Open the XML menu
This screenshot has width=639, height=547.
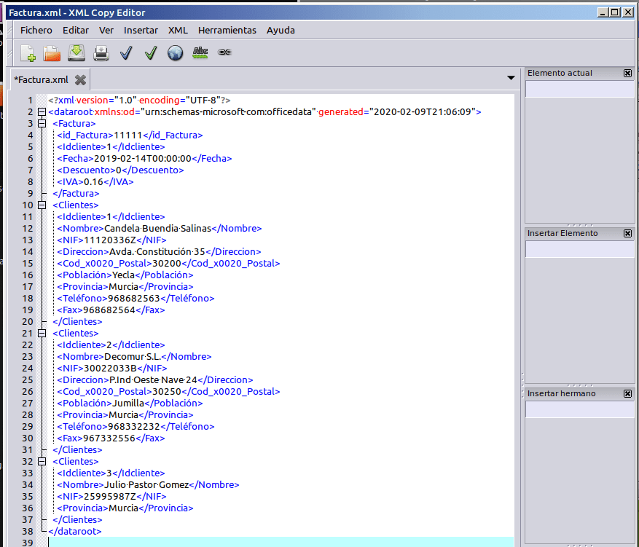click(x=178, y=30)
